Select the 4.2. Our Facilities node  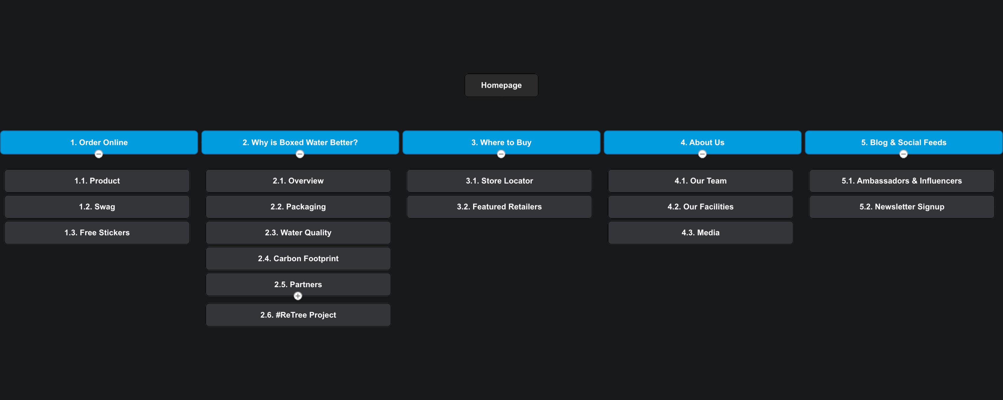[x=701, y=207]
